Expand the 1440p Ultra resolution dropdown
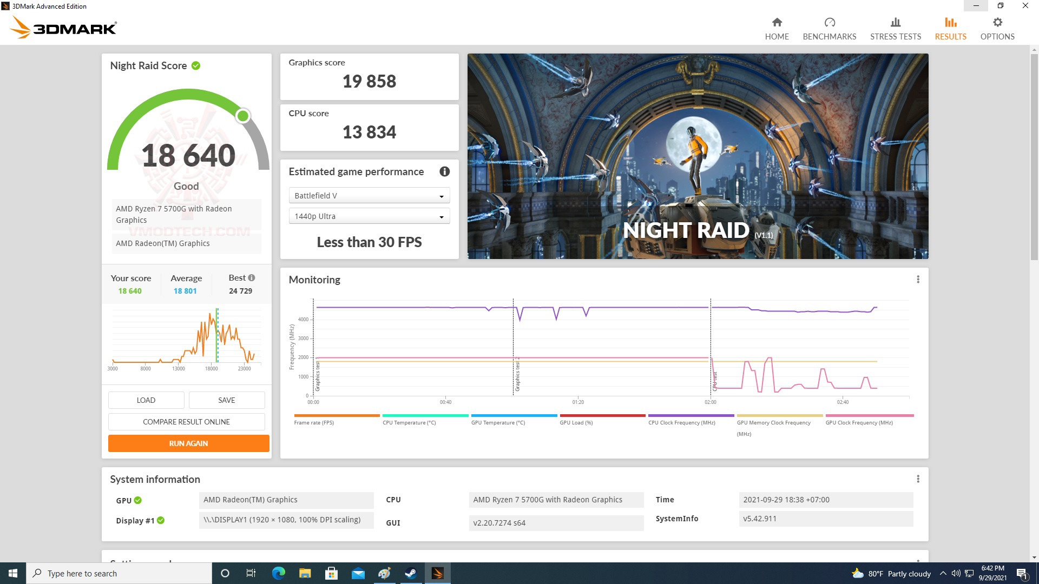The image size is (1039, 584). tap(369, 216)
